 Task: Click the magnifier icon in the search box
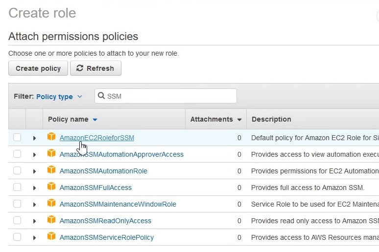[101, 96]
